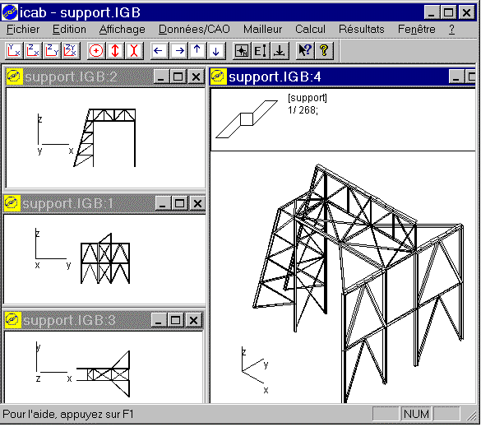The height and width of the screenshot is (427, 481).
Task: Pan view up with blue arrow
Action: tap(197, 50)
